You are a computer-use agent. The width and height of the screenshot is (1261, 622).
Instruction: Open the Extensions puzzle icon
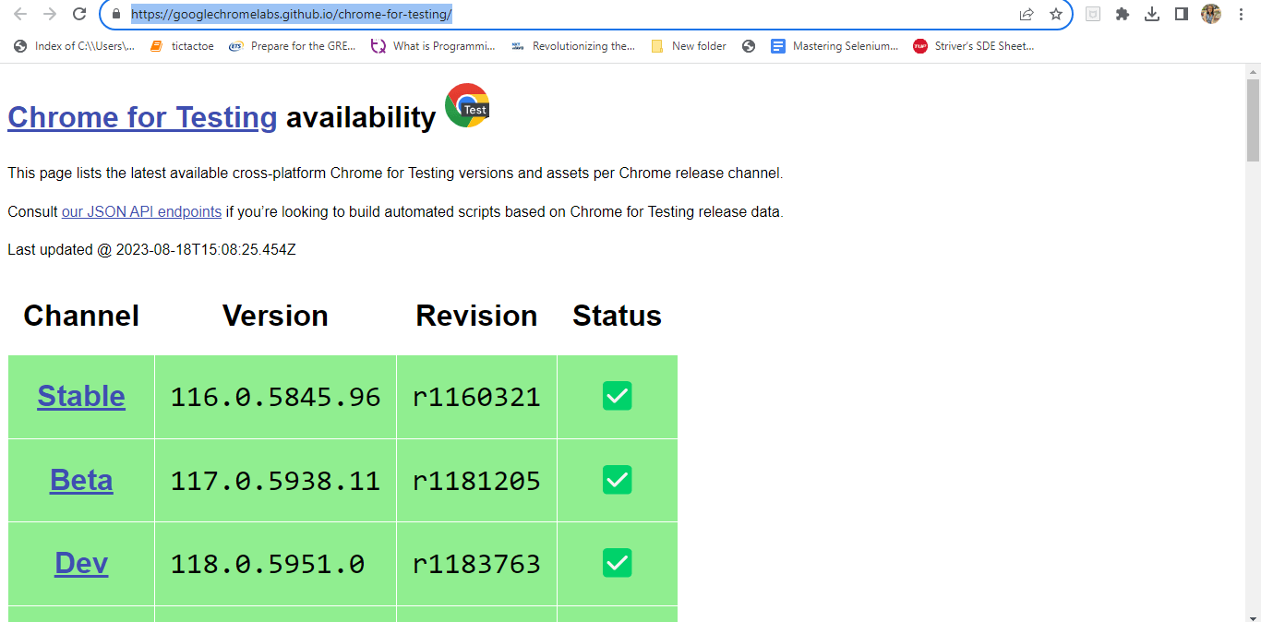pyautogui.click(x=1123, y=14)
